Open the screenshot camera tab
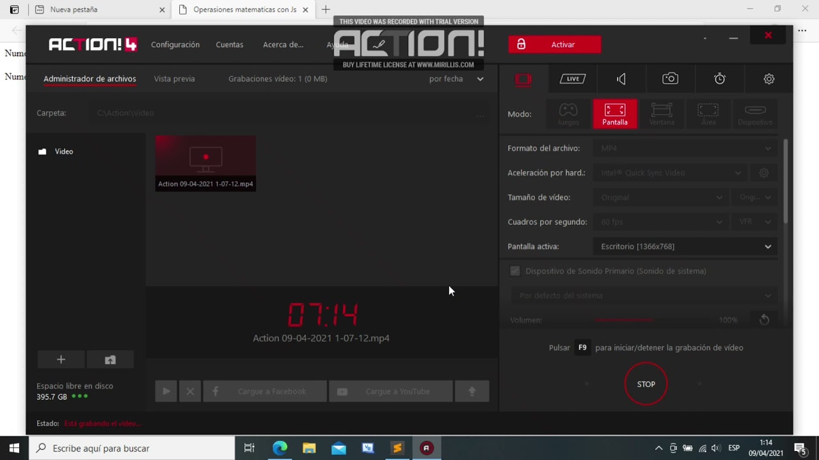Screen dimensions: 819x460 (x=670, y=79)
